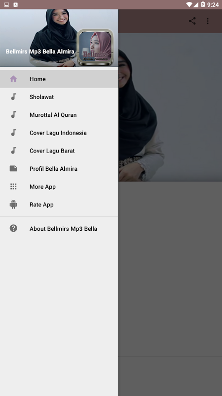The width and height of the screenshot is (222, 396).
Task: Open About Bellmirs Mp3 Bella
Action: (x=59, y=228)
